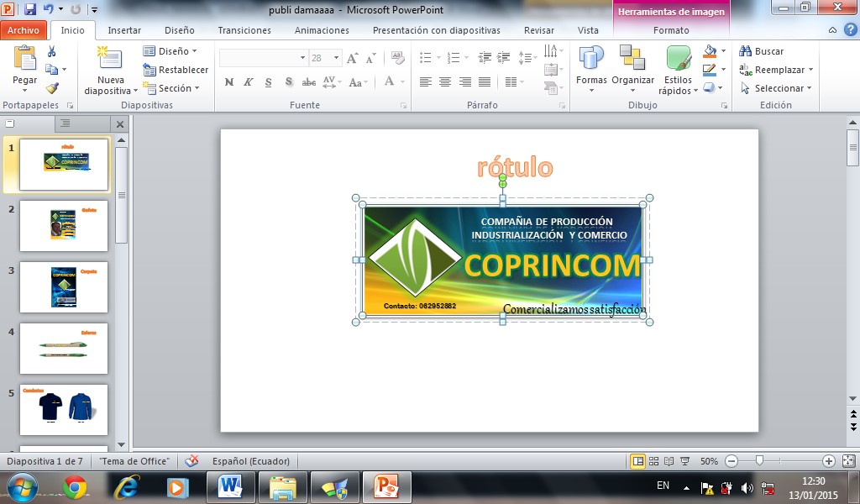Viewport: 860px width, 504px height.
Task: Click the Format Painter brush icon
Action: [51, 87]
